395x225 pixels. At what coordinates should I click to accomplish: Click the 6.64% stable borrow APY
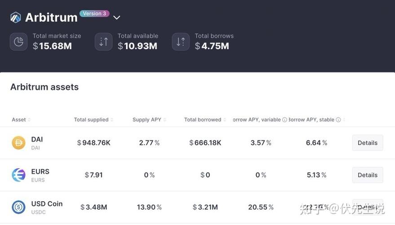pyautogui.click(x=317, y=143)
